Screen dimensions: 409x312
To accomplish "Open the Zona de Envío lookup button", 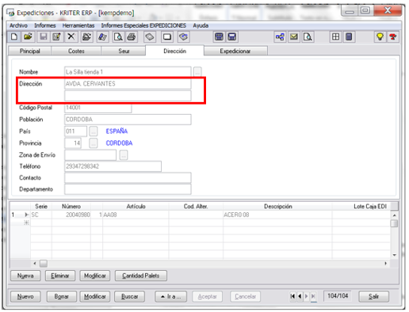I will click(124, 155).
